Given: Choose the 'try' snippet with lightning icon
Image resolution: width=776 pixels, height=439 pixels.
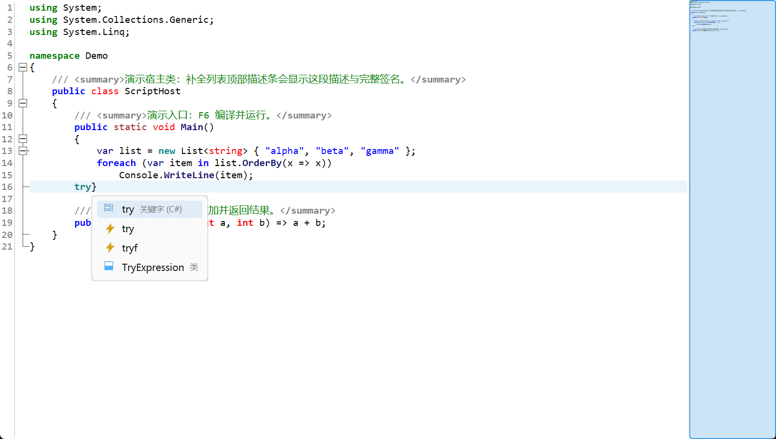Looking at the screenshot, I should (150, 229).
